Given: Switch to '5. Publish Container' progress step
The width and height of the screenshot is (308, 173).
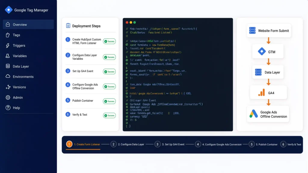Looking at the screenshot, I should 263,144.
